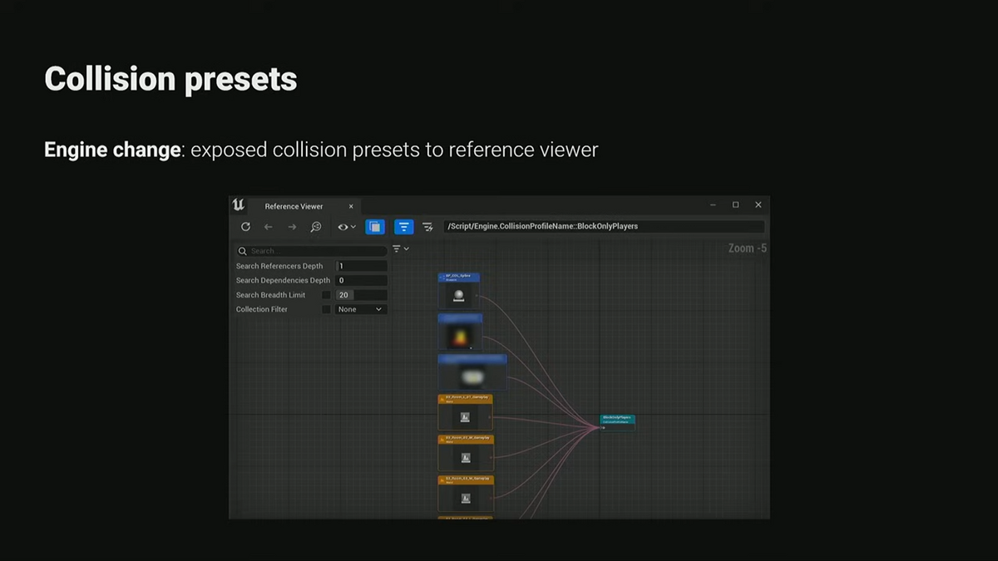998x561 pixels.
Task: Select the Reference Viewer tab
Action: coord(294,206)
